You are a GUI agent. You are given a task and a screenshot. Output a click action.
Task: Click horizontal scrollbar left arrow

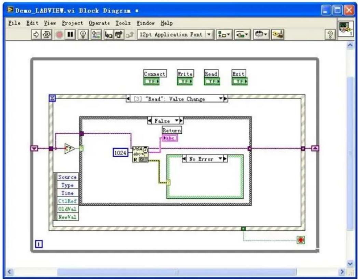click(9, 272)
